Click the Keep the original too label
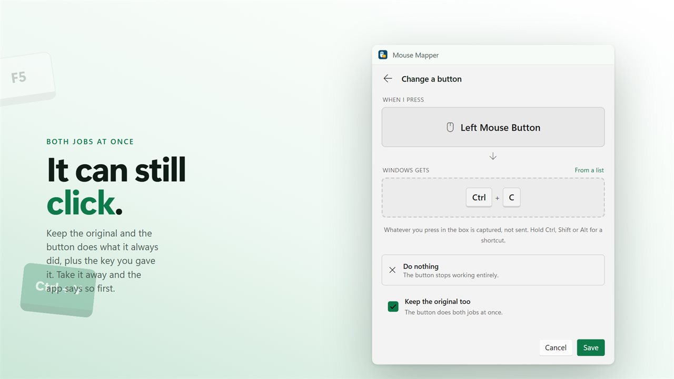The image size is (674, 379). (438, 302)
